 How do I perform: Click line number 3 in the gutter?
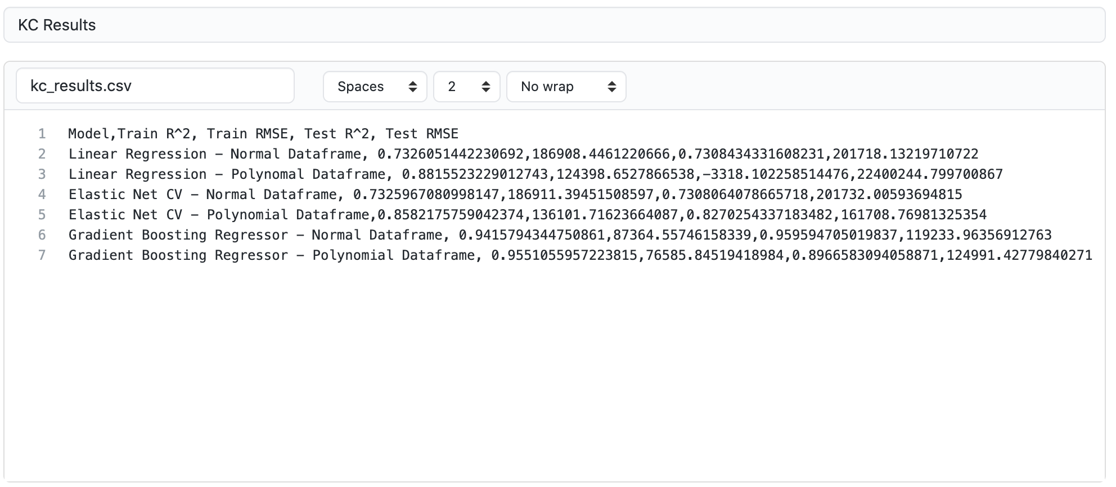(42, 174)
